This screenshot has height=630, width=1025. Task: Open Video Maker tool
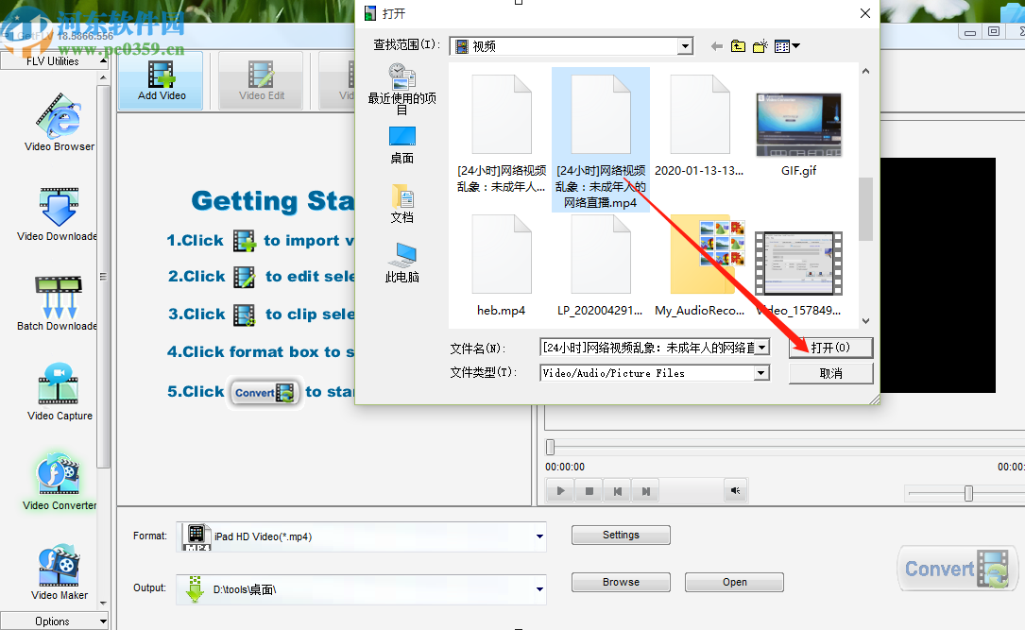pos(59,571)
